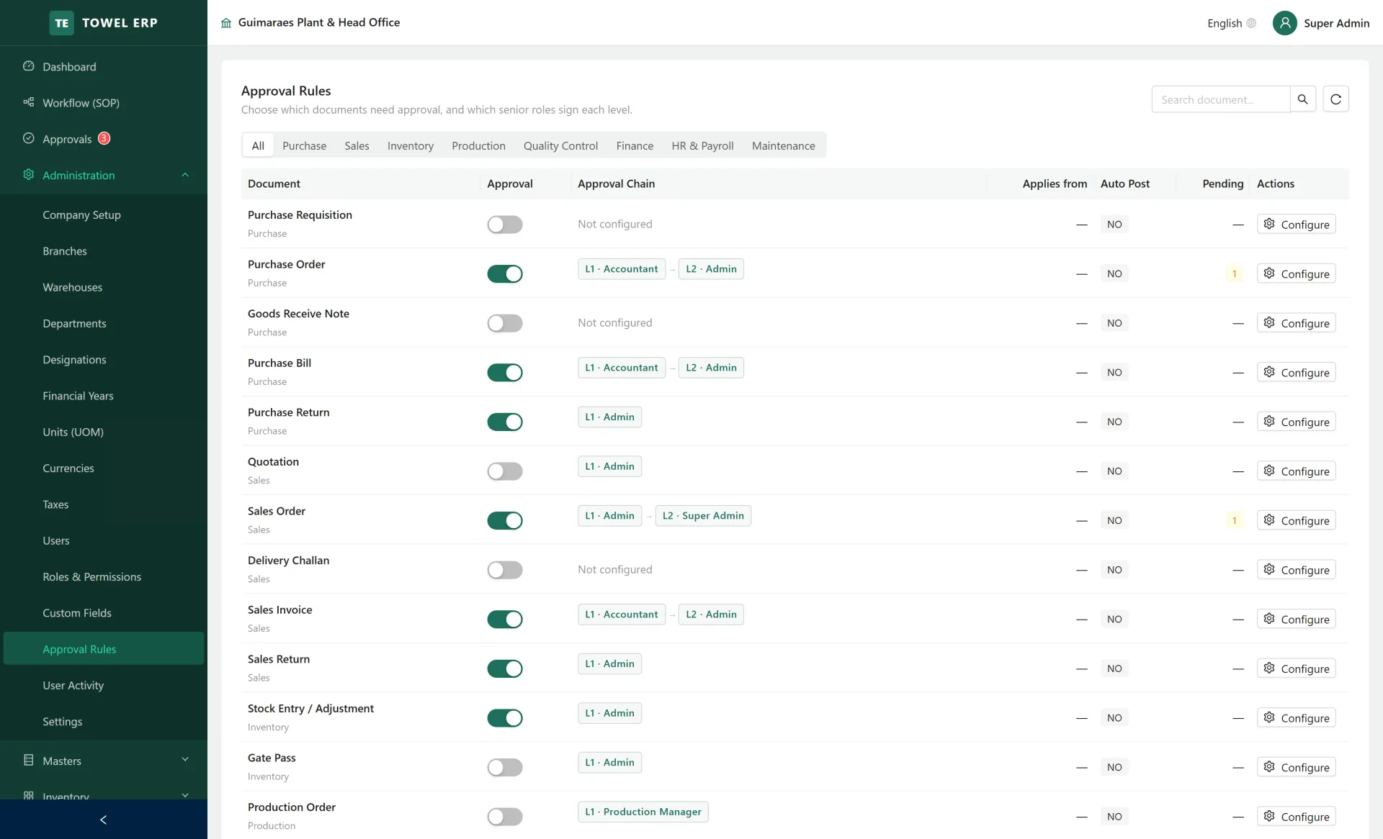Click gear icon in Goods Receive Note Configure

1269,322
